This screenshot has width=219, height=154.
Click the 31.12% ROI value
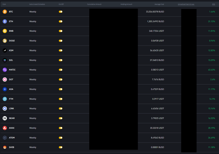point(212,21)
